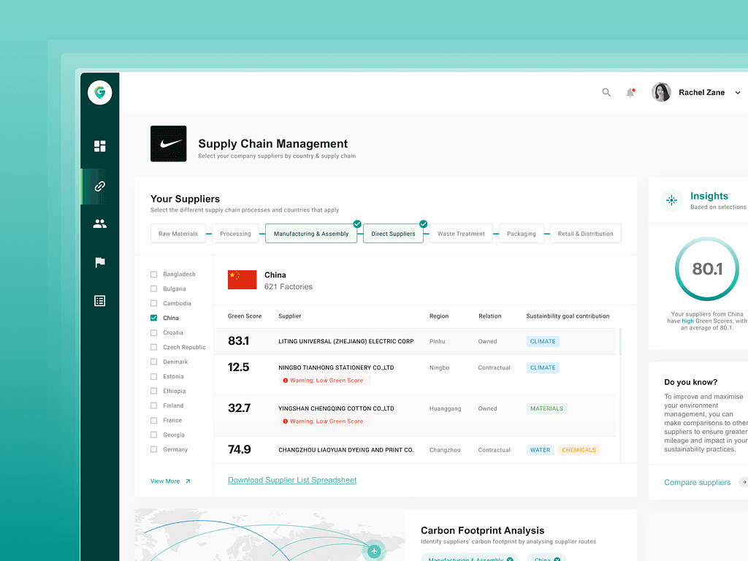Check the Bangladesh checkbox

(x=153, y=274)
